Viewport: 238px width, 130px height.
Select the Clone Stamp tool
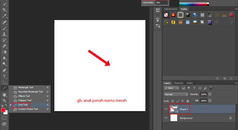point(4,34)
